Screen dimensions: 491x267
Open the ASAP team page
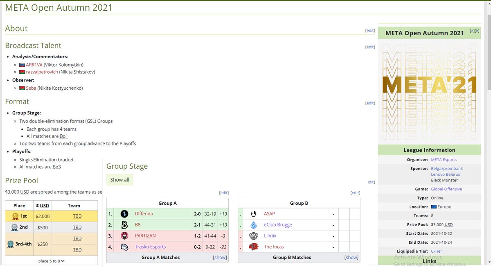[269, 214]
